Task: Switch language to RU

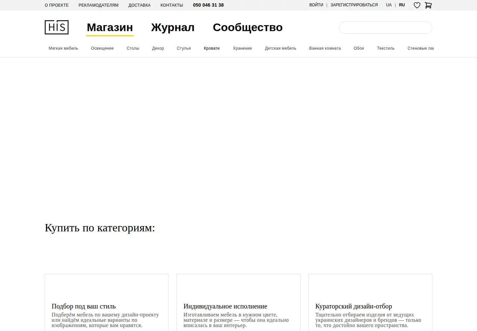Action: click(402, 5)
